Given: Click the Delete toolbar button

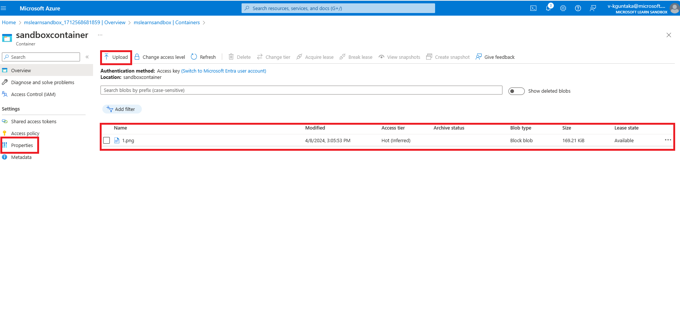Looking at the screenshot, I should click(240, 57).
